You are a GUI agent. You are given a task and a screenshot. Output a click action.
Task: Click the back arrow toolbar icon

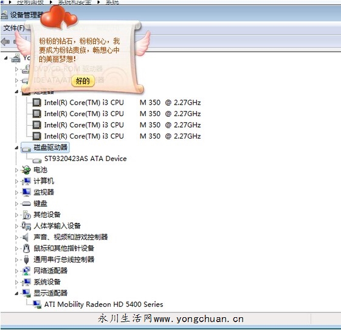click(5, 41)
